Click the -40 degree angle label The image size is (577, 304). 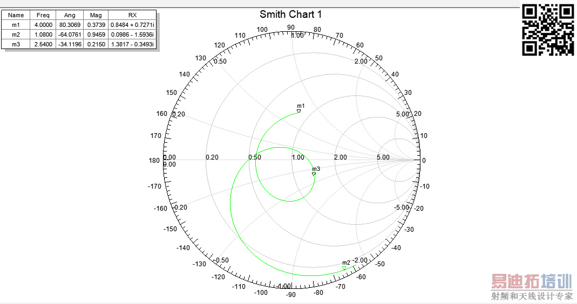coord(396,248)
